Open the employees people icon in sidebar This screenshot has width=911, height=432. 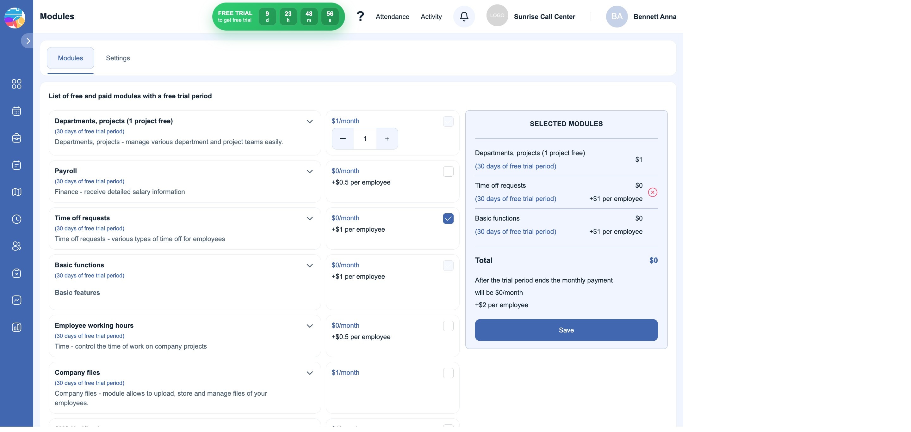coord(17,246)
